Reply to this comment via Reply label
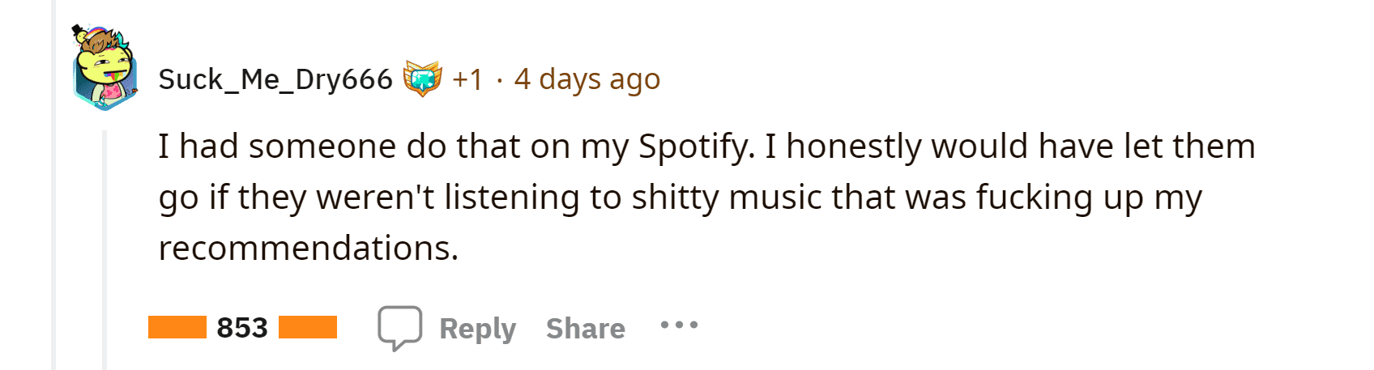1374x370 pixels. pos(477,329)
